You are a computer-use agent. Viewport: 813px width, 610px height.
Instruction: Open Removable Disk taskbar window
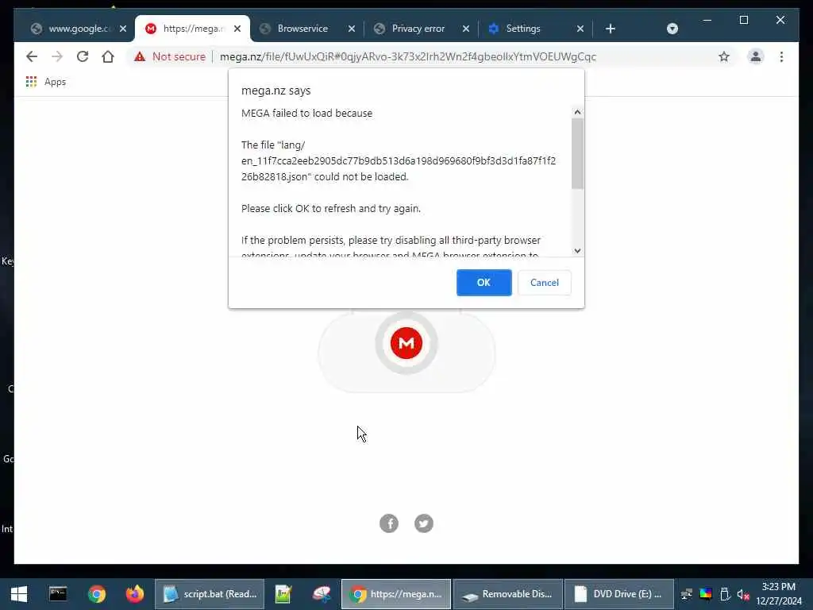click(508, 594)
